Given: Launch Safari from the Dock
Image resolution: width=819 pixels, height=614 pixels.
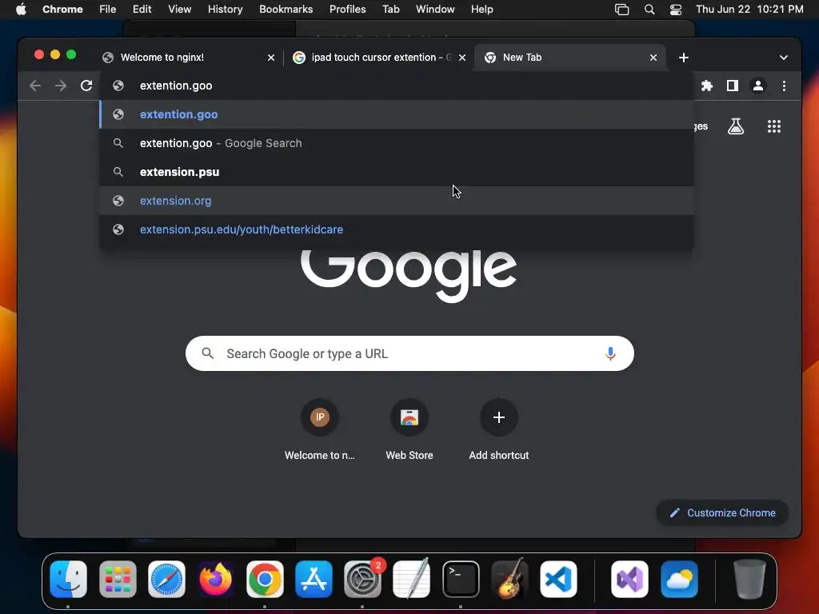Looking at the screenshot, I should (x=166, y=579).
